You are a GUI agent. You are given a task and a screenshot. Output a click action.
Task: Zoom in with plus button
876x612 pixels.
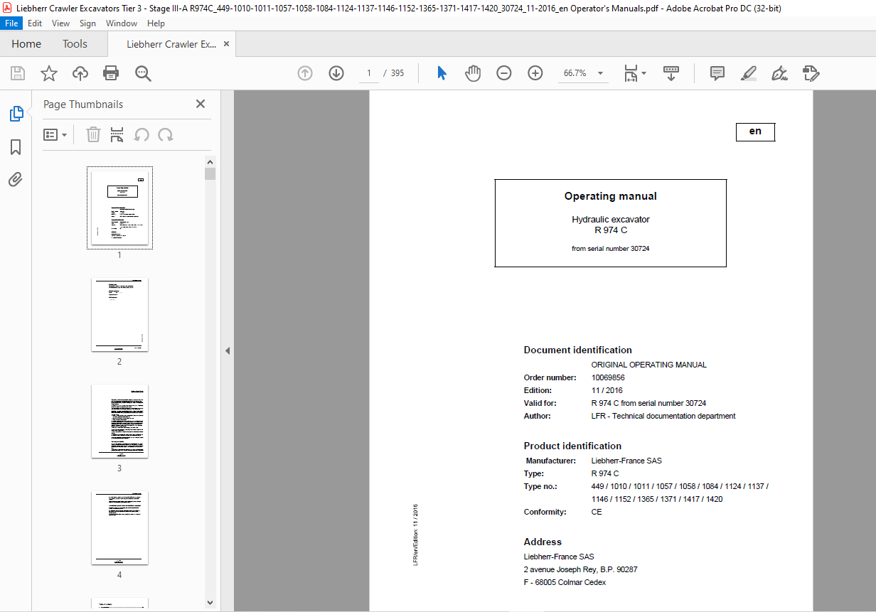point(535,73)
